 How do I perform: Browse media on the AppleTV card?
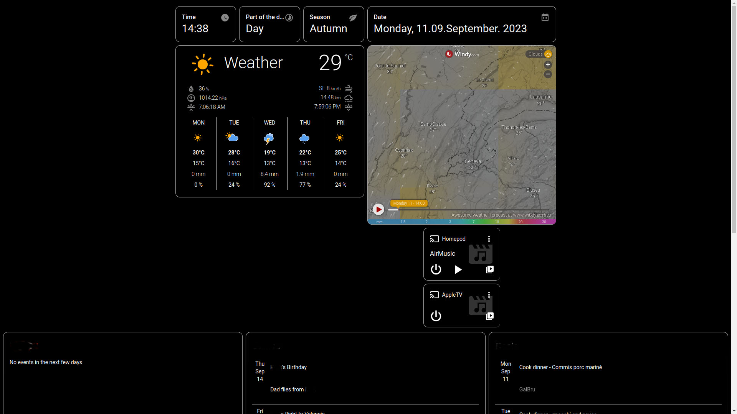[x=489, y=316]
